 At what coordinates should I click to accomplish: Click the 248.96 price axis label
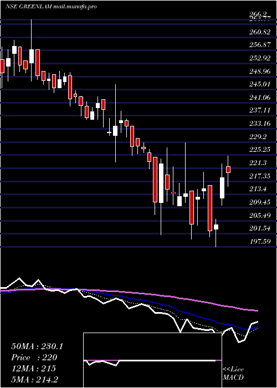tap(261, 71)
